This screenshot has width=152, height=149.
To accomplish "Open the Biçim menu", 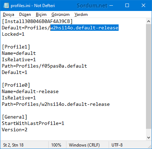I will tap(41, 15).
